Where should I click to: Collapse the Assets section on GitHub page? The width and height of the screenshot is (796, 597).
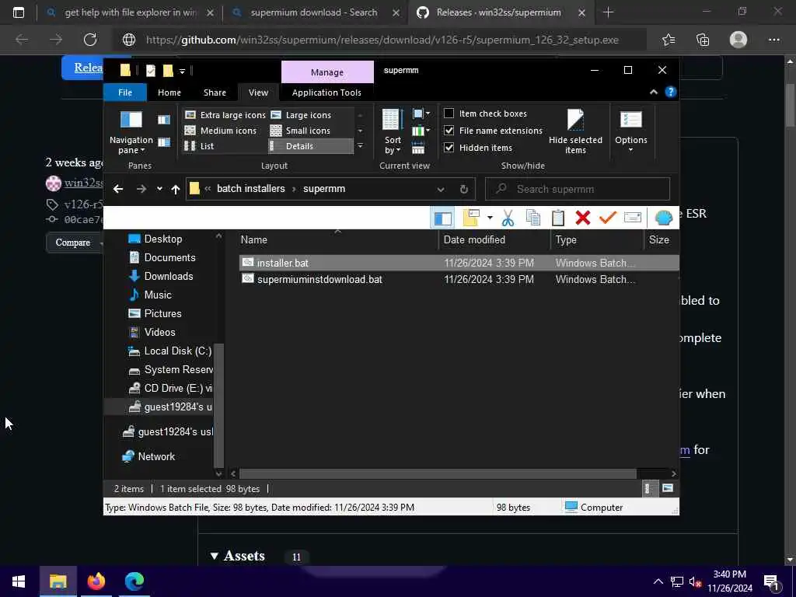pos(215,556)
